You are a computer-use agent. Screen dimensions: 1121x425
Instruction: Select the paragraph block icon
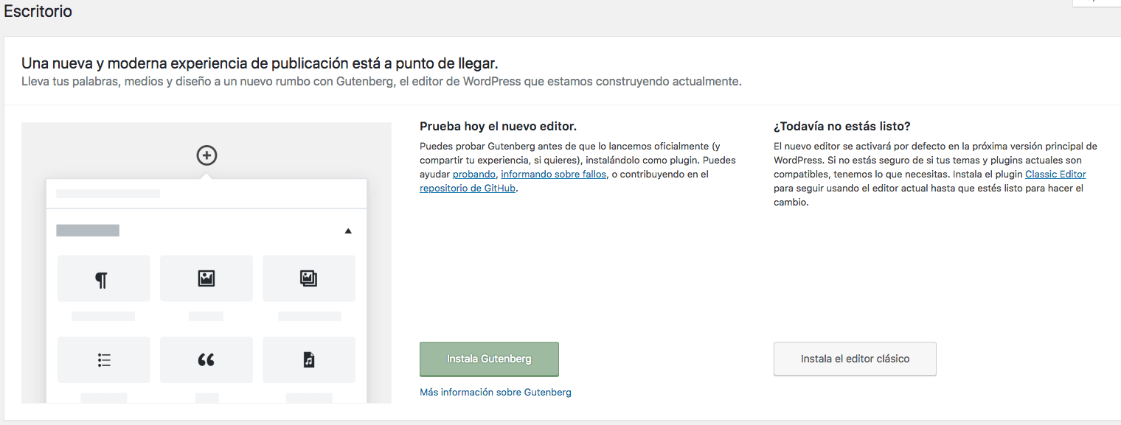(103, 278)
